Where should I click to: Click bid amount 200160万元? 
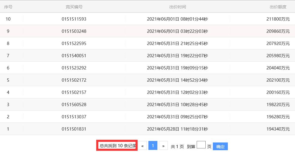pyautogui.click(x=278, y=92)
